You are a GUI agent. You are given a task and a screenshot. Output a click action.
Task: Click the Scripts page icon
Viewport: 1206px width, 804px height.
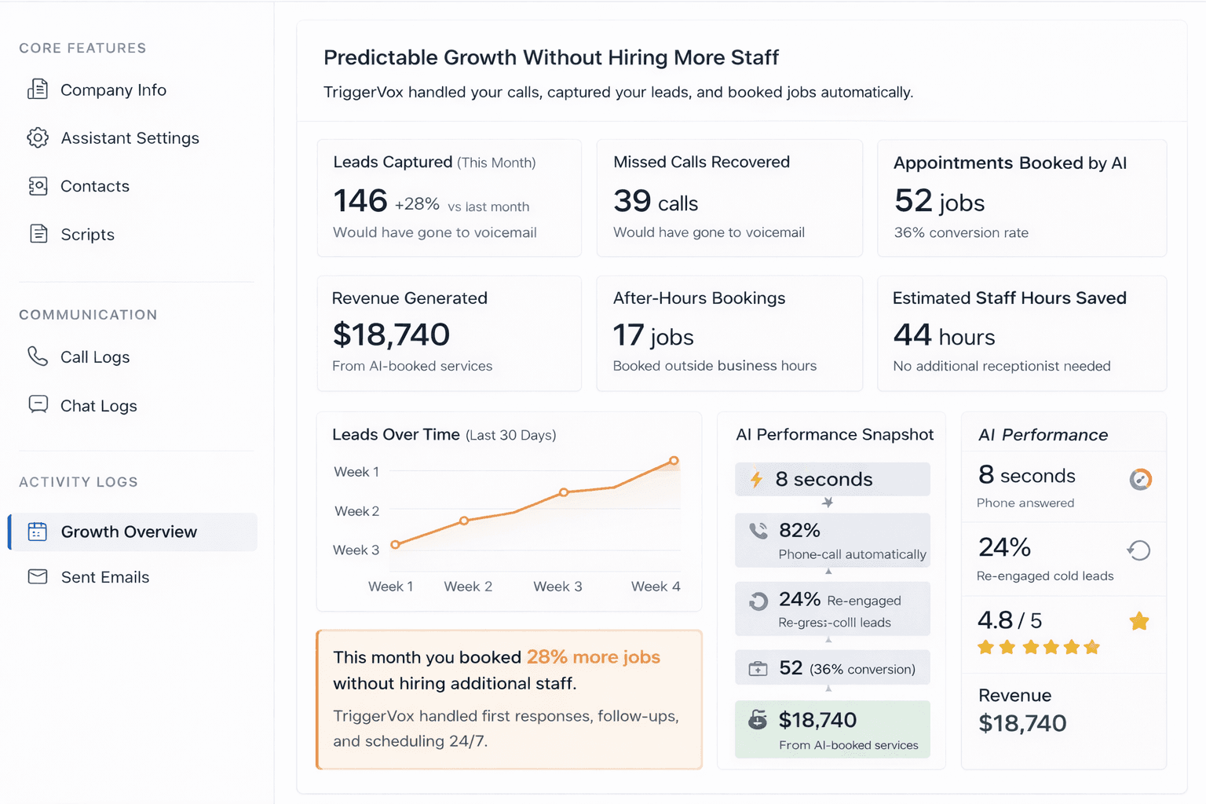click(x=37, y=234)
